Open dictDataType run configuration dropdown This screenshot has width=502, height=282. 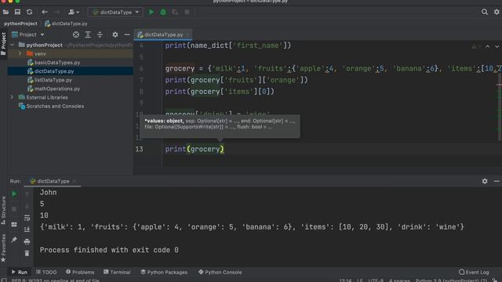click(x=115, y=13)
